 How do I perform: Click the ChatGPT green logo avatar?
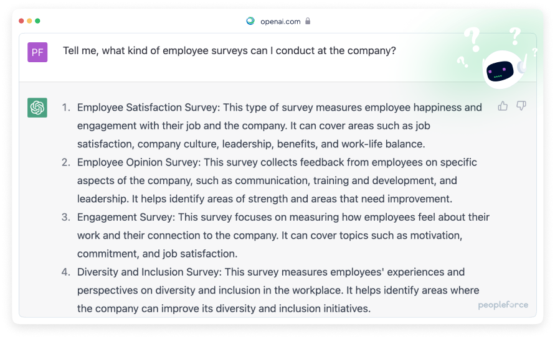point(37,108)
